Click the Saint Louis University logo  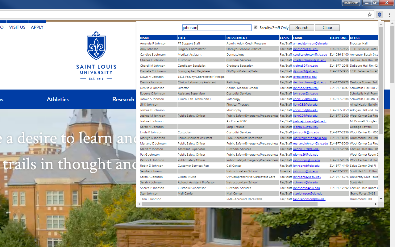click(96, 56)
